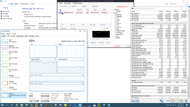190x107 pixels.
Task: Click Average column header in HWiNFO
Action: pos(184,11)
